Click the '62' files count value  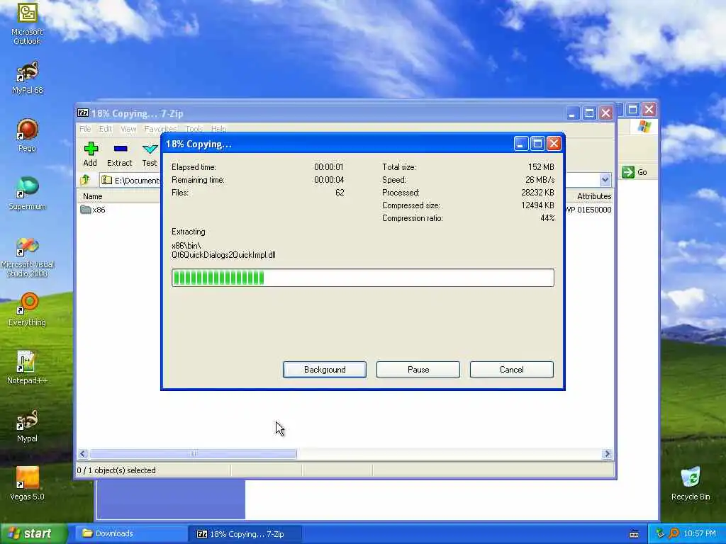click(x=340, y=193)
